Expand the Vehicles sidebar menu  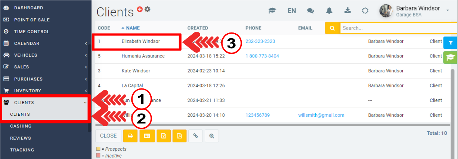(x=45, y=55)
